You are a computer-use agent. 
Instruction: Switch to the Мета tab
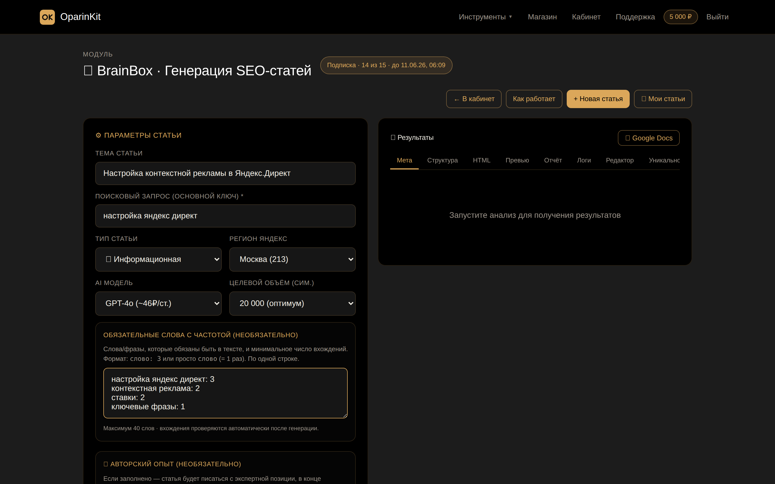(404, 160)
